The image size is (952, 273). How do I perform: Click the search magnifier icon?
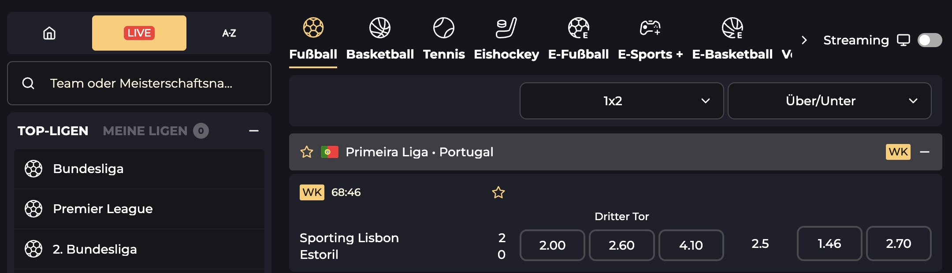pos(29,83)
